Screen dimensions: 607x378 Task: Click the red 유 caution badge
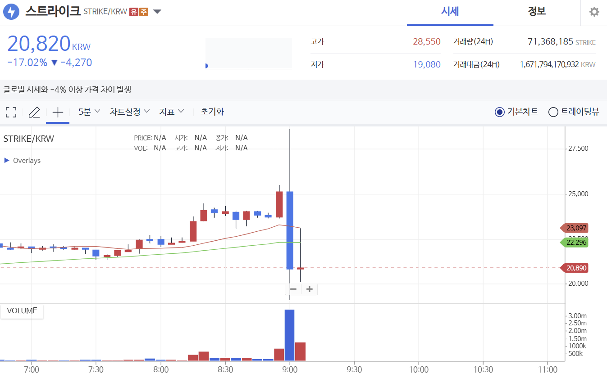(x=134, y=12)
